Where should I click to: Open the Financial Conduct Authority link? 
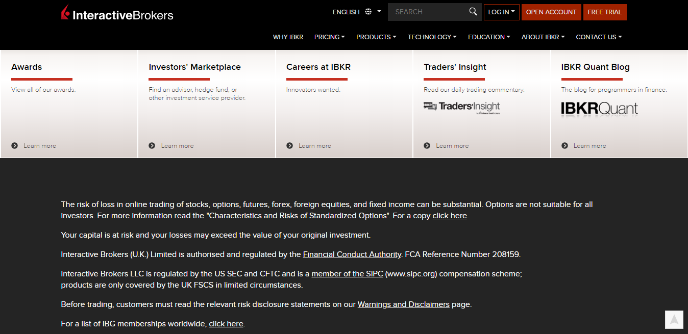tap(352, 254)
